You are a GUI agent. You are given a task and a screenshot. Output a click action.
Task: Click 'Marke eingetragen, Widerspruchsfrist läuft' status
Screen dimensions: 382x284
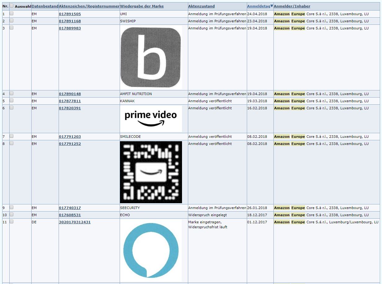tap(208, 225)
